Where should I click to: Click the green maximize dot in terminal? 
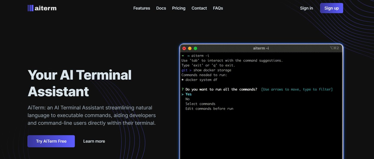tap(196, 48)
